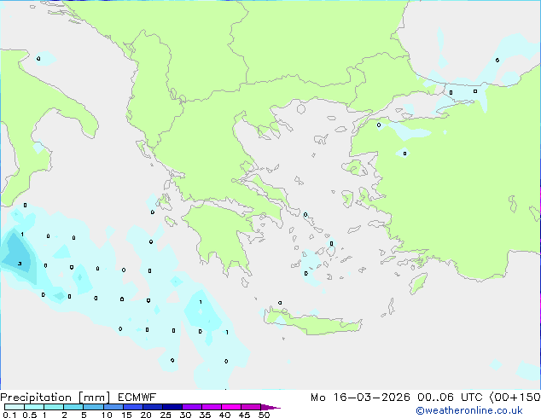Click legend tick label "35"

(205, 415)
